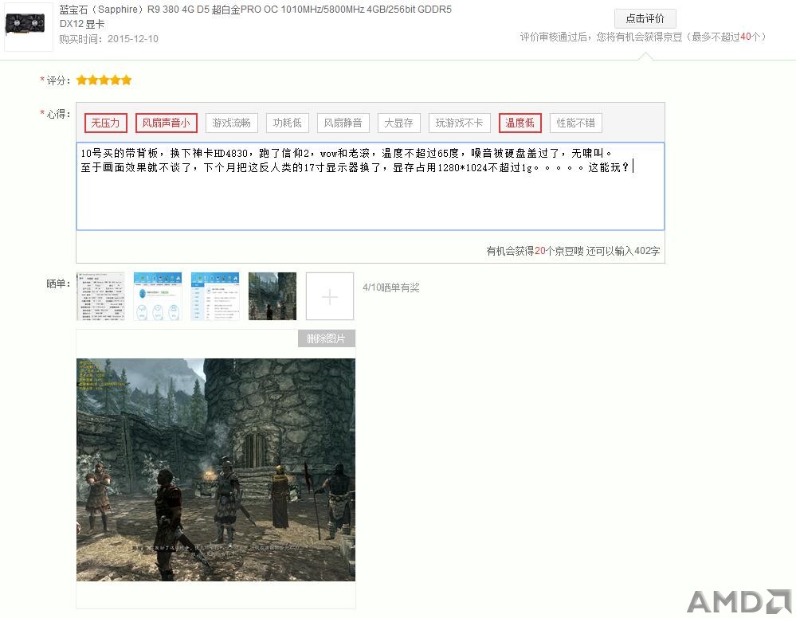Select the second rating star
The image size is (796, 618).
[x=93, y=80]
